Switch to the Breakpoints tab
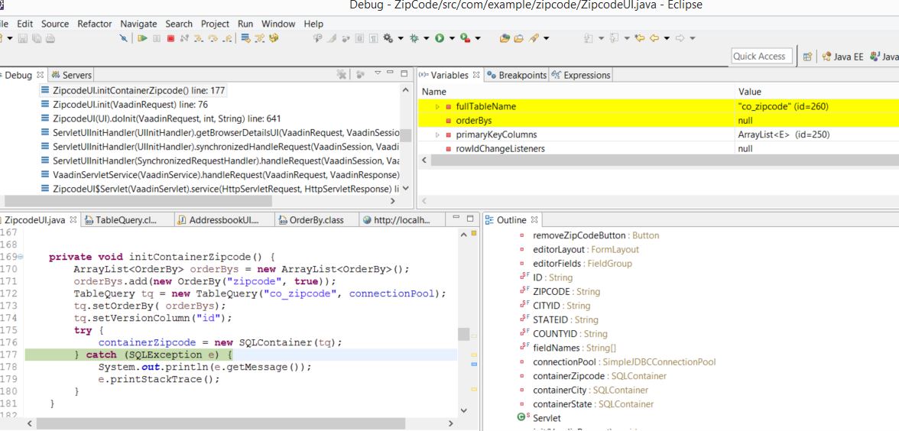 (x=517, y=75)
